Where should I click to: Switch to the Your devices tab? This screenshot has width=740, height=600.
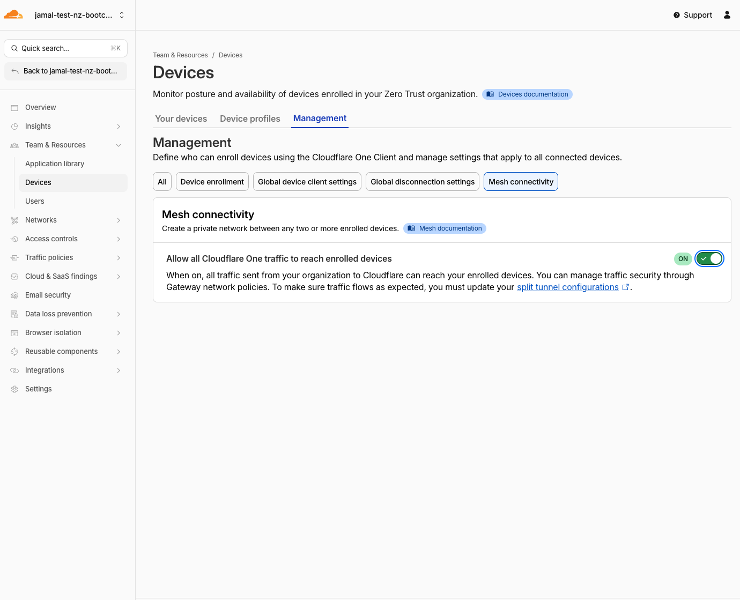pyautogui.click(x=181, y=119)
